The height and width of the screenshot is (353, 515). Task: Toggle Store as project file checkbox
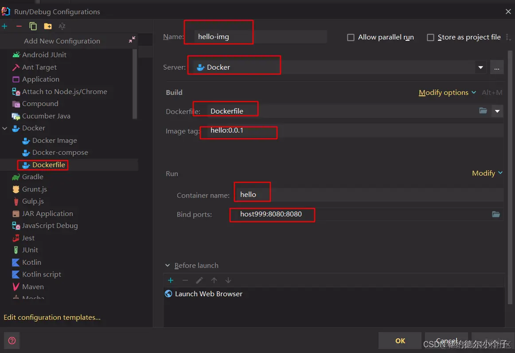click(x=430, y=37)
